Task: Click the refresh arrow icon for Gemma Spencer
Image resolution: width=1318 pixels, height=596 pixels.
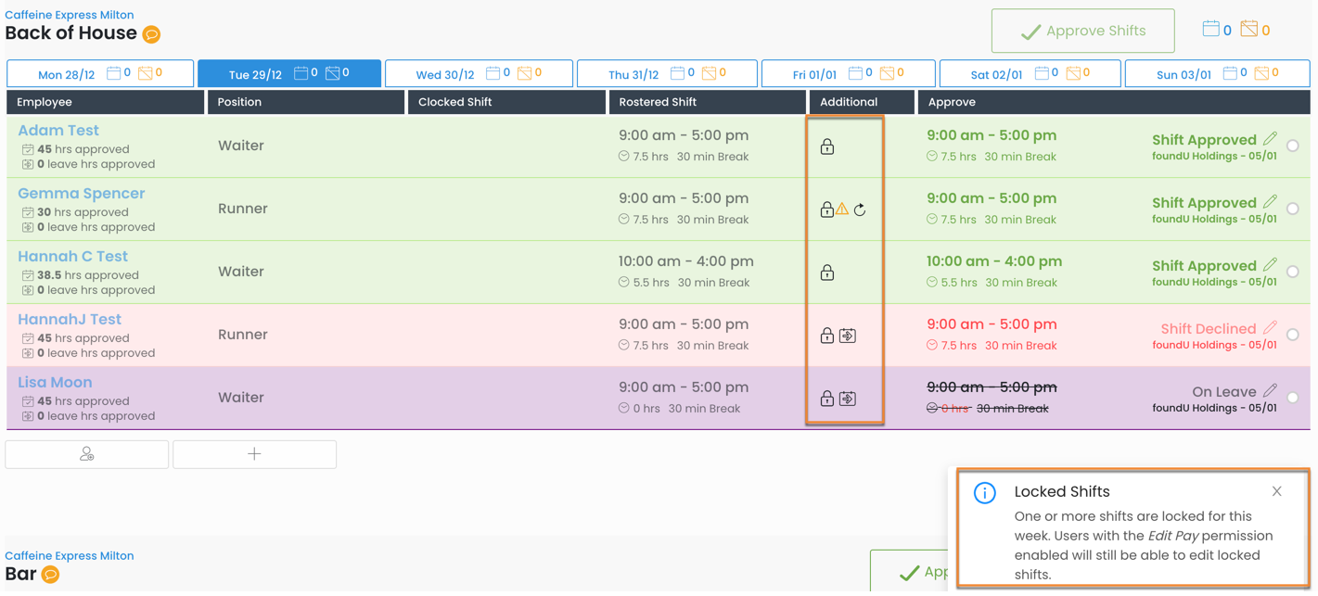Action: click(860, 209)
